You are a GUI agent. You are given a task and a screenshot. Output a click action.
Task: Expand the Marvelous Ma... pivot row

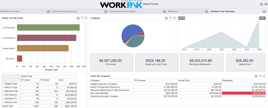click(x=3, y=91)
